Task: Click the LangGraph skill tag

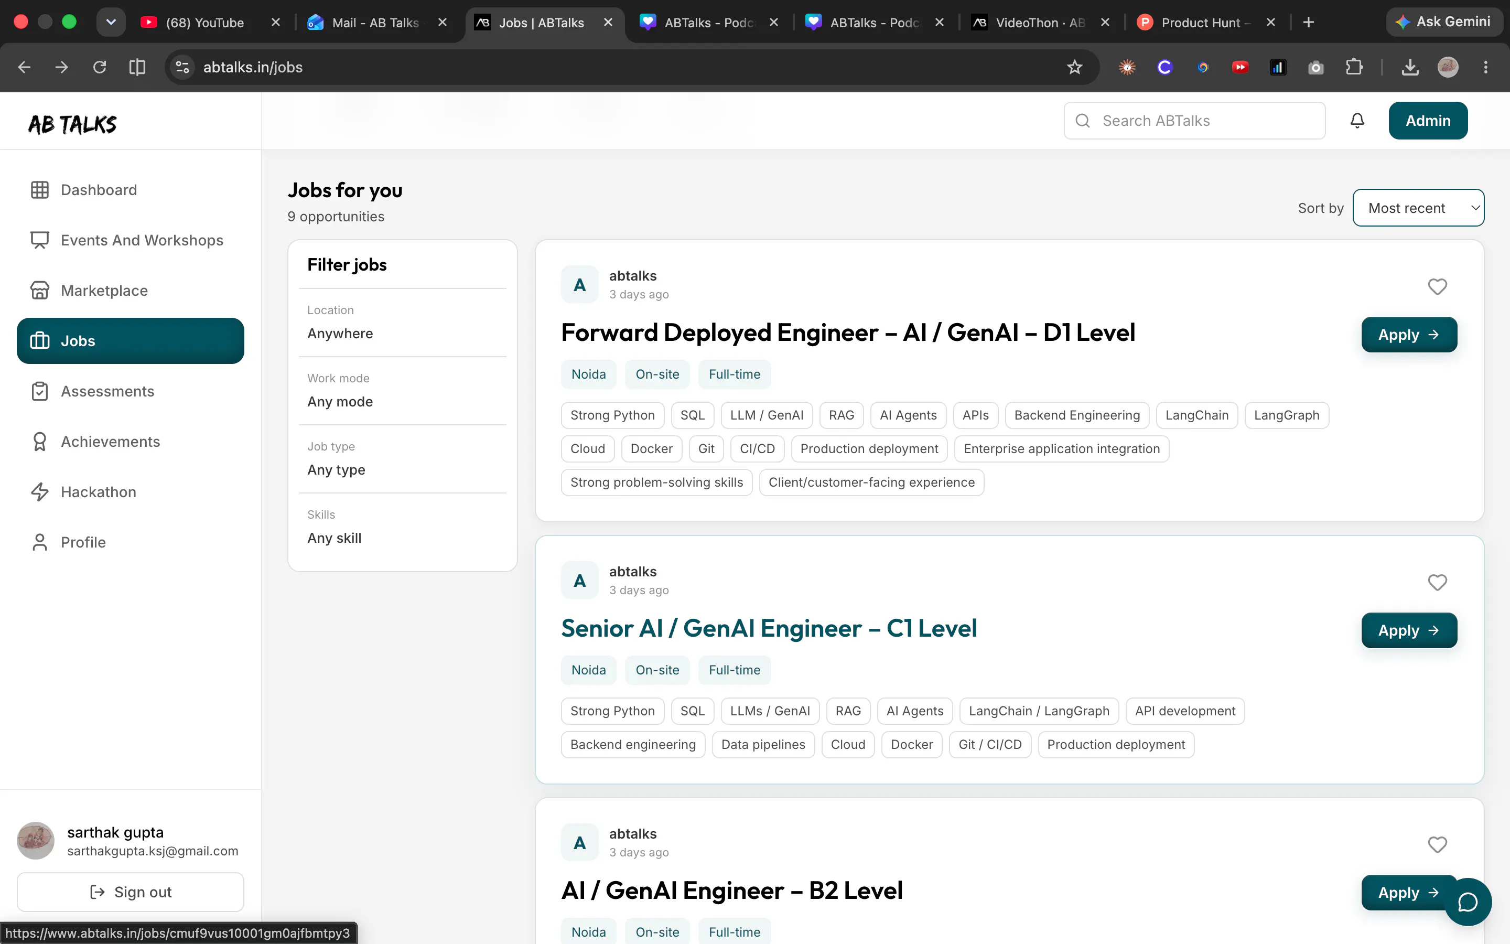Action: click(1287, 415)
